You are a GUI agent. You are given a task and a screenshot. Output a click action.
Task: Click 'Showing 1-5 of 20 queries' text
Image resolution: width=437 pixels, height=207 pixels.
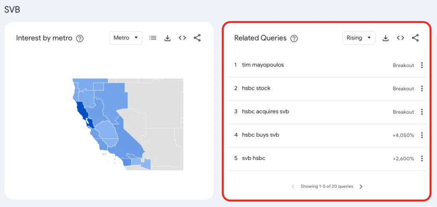coord(326,187)
